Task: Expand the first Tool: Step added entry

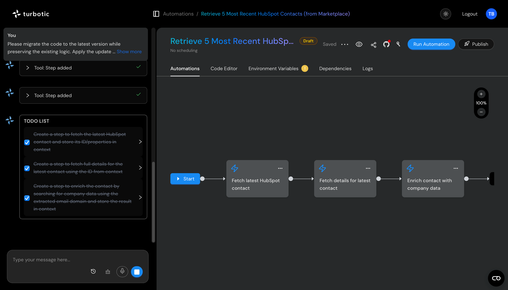Action: click(x=28, y=68)
